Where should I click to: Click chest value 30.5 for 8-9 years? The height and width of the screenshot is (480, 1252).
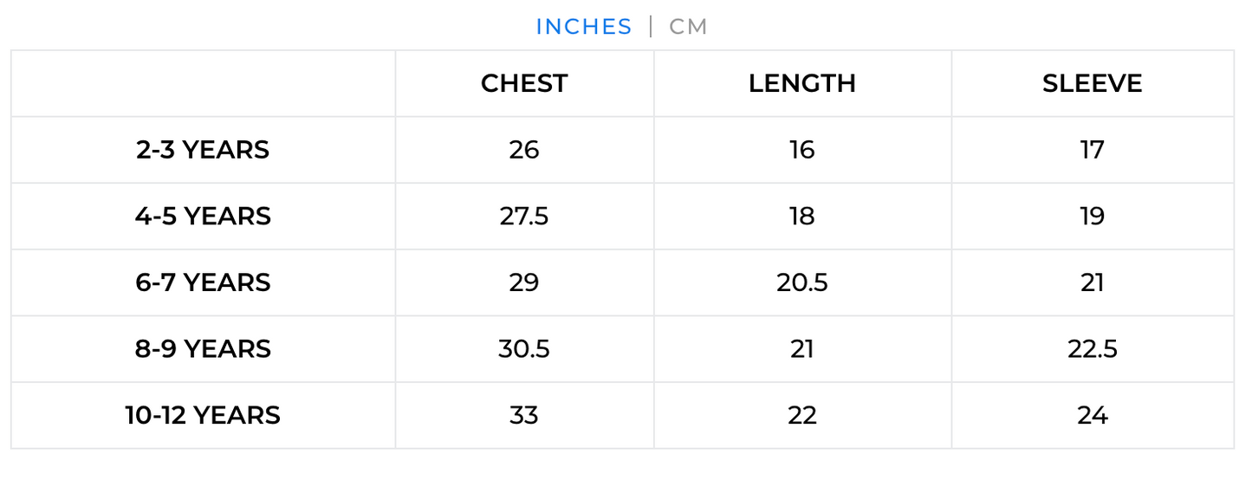coord(524,348)
